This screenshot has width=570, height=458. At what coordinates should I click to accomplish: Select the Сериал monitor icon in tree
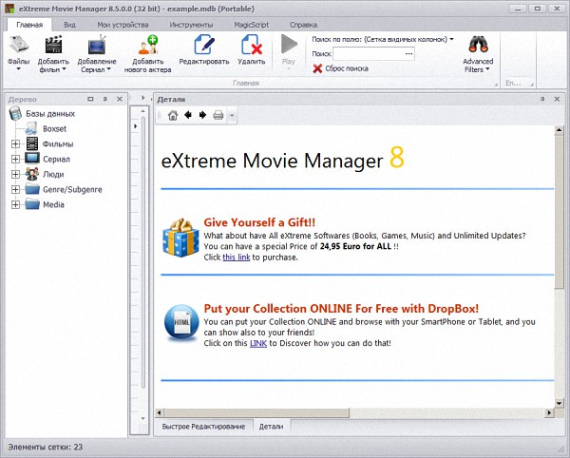[x=32, y=159]
